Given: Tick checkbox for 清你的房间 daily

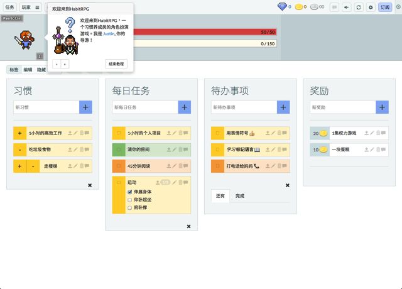Looking at the screenshot, I should coord(119,150).
